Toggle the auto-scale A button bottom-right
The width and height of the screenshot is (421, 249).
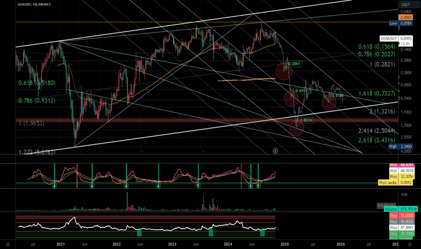tap(409, 244)
